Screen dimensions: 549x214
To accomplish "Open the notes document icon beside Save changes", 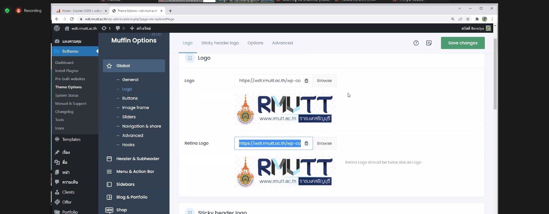I will click(429, 43).
